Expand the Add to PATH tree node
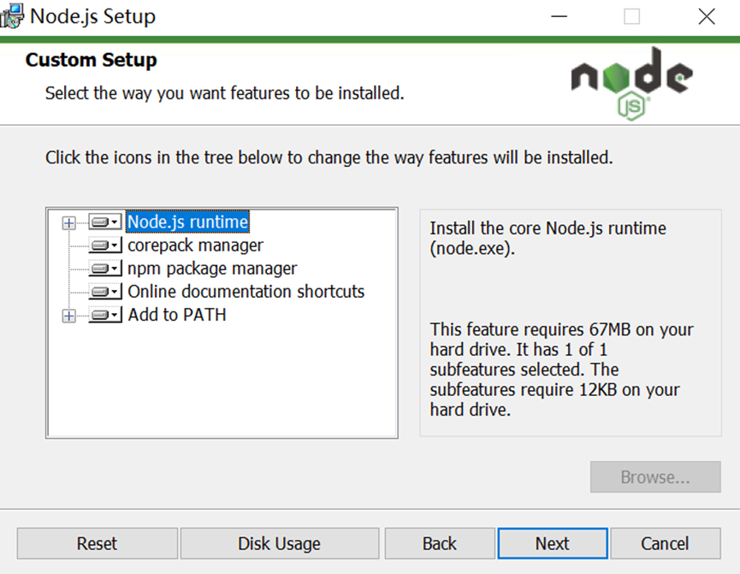 pos(68,316)
